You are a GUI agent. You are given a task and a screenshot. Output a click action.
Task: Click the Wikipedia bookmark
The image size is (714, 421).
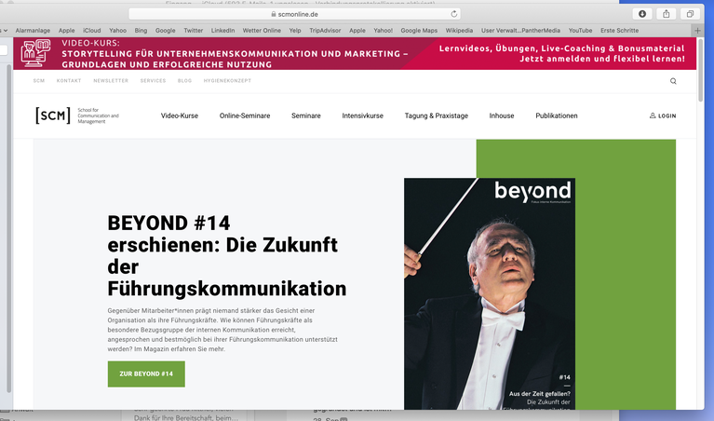(459, 31)
